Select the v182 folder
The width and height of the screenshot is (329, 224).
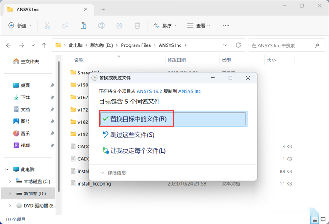(79, 122)
